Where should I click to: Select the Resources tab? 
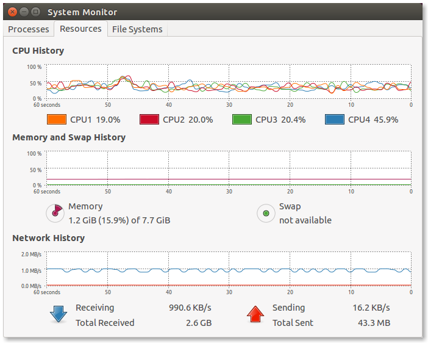pyautogui.click(x=80, y=29)
